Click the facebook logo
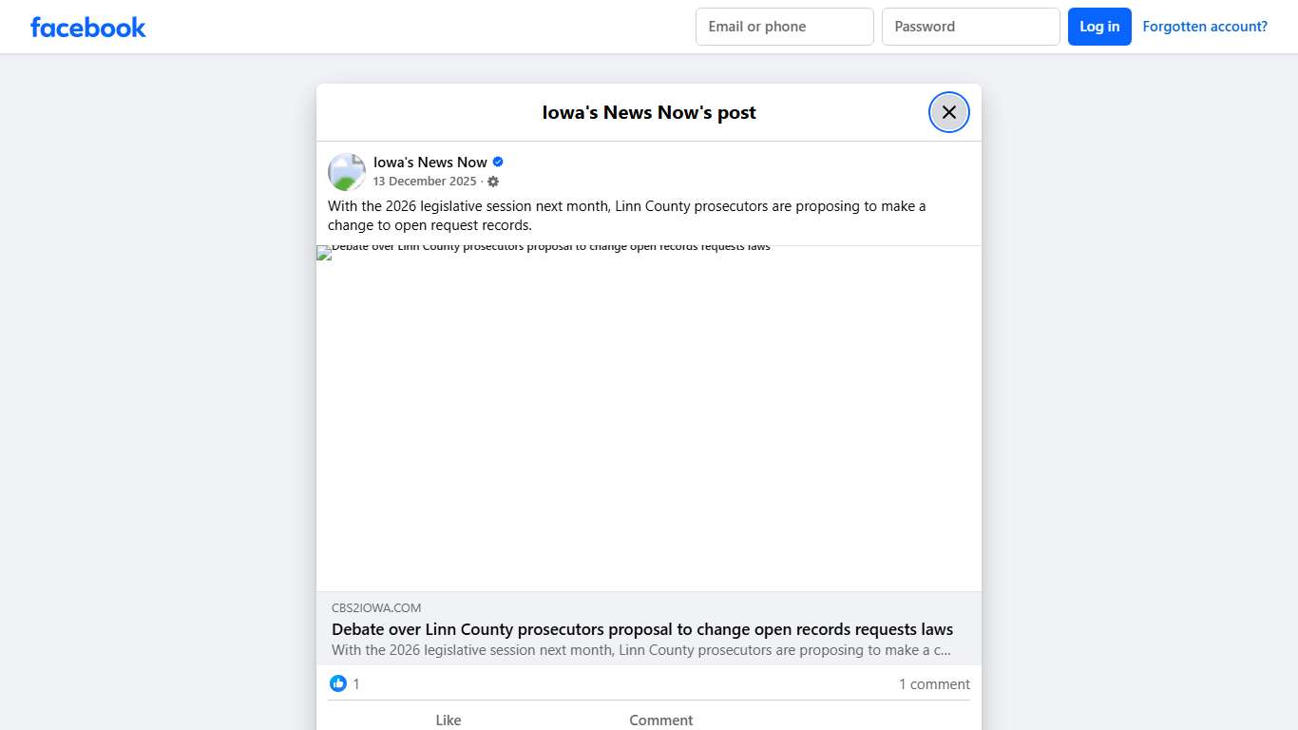This screenshot has height=730, width=1298. [87, 27]
